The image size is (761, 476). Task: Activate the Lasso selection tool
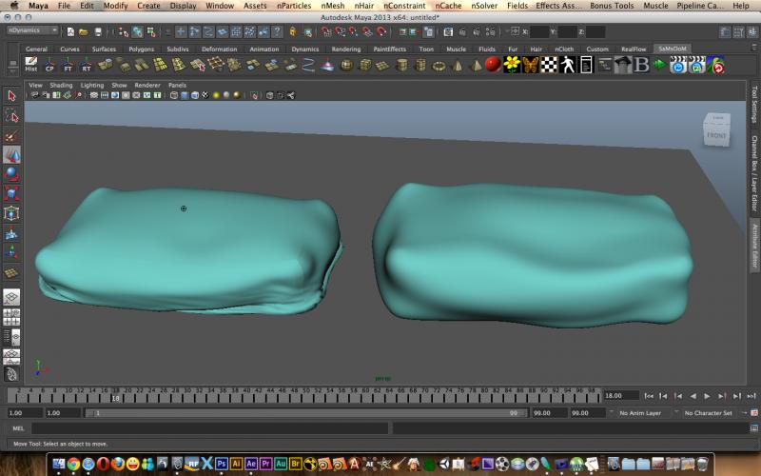[x=11, y=115]
